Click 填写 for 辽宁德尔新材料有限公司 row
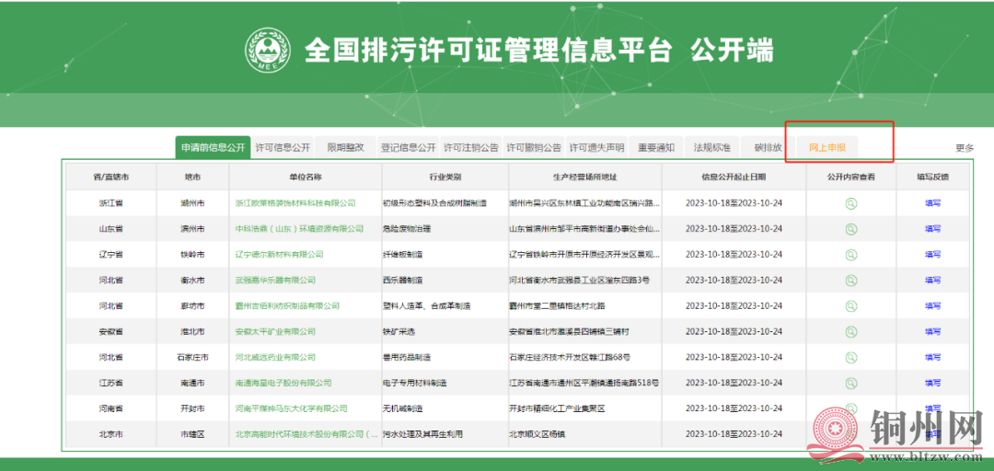The image size is (994, 471). tap(932, 255)
